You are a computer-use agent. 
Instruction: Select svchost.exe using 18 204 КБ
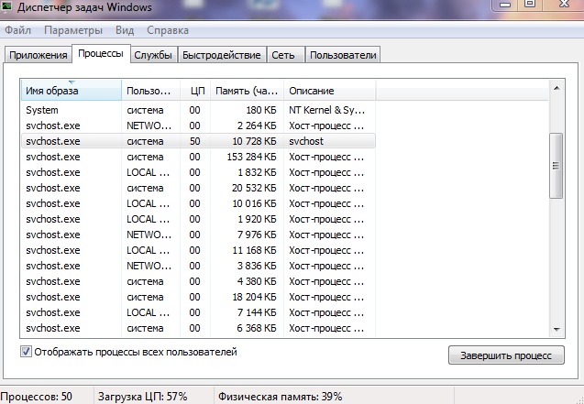[x=198, y=297]
